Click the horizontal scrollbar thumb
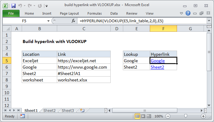The width and height of the screenshot is (214, 122). 145,110
